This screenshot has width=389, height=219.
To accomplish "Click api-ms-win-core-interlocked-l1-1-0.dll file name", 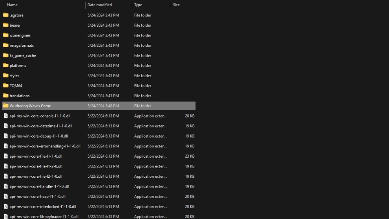I will [43, 207].
